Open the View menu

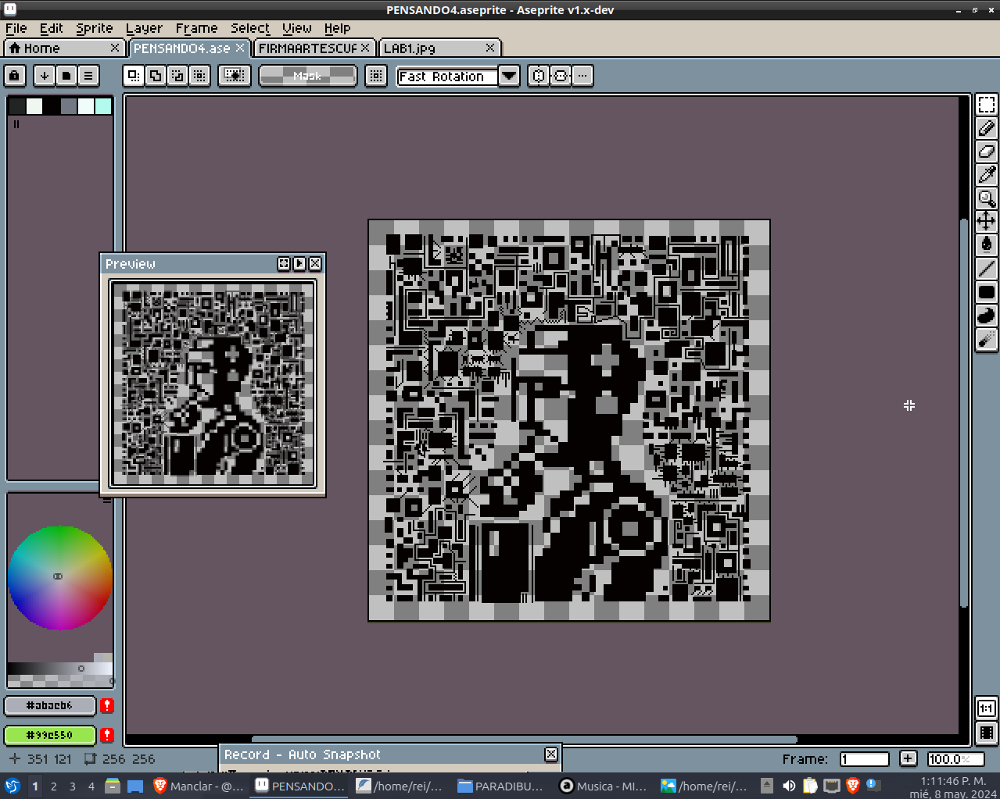point(296,28)
